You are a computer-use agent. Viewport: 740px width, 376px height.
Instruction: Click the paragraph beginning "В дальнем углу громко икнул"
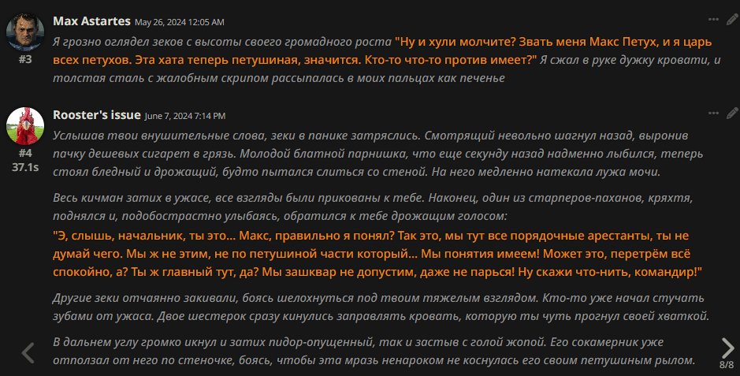pos(374,352)
